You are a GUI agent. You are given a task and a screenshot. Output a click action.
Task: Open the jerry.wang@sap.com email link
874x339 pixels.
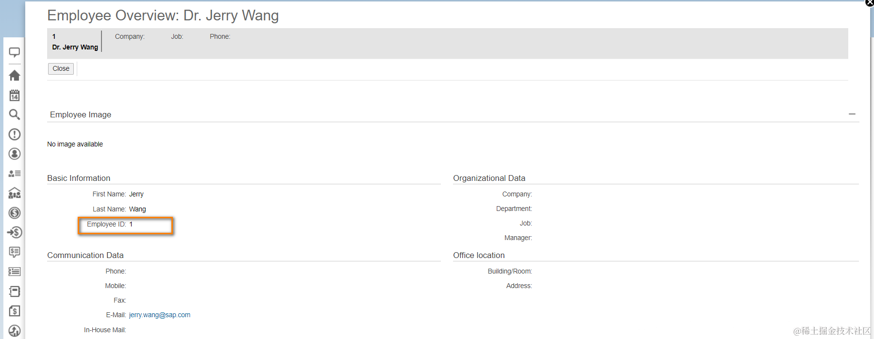point(160,315)
